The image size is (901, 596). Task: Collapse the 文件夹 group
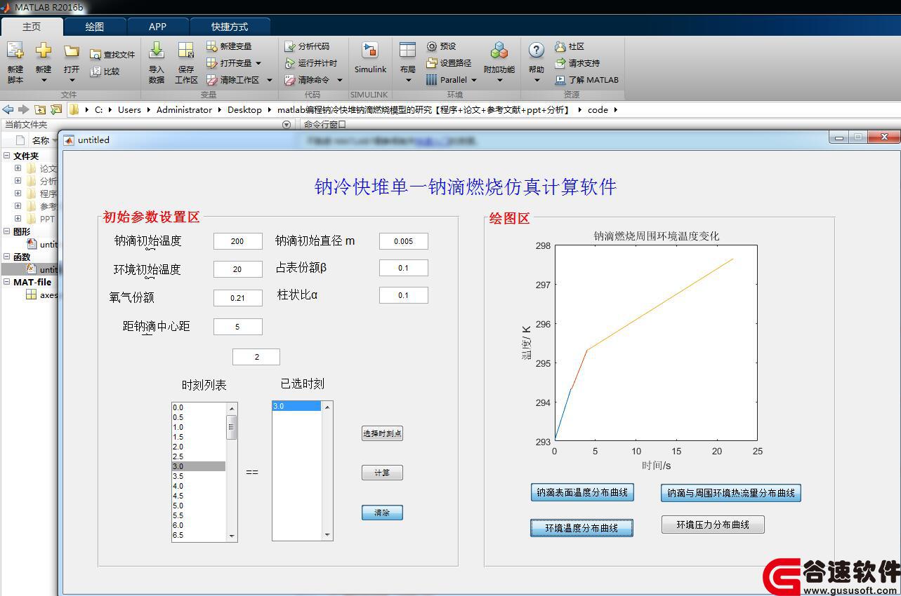[x=7, y=156]
